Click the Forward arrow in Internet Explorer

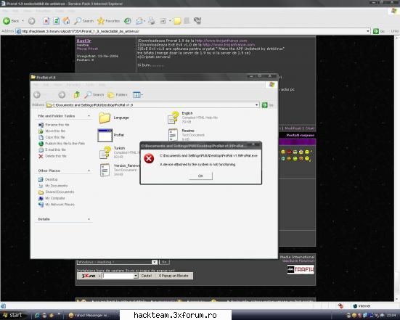tap(31, 21)
